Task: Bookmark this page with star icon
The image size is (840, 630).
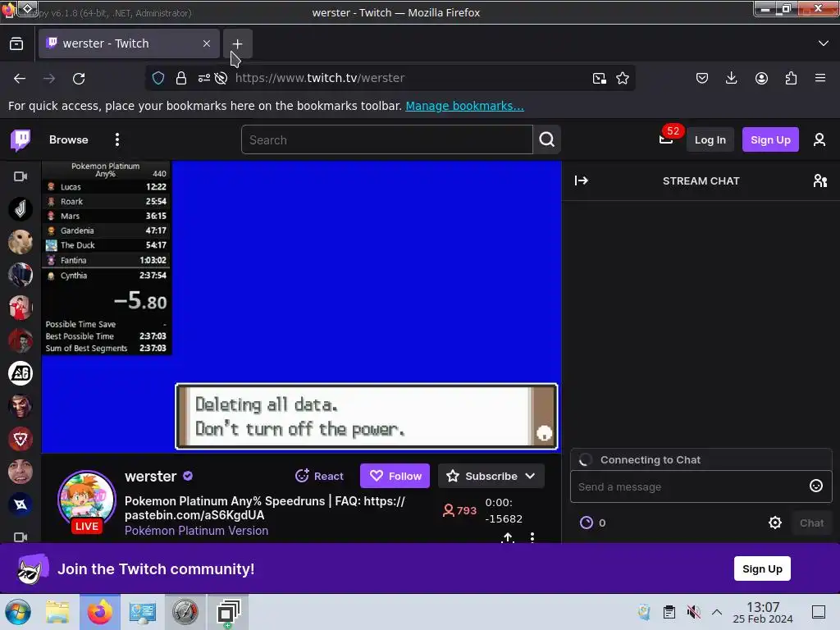Action: tap(623, 78)
